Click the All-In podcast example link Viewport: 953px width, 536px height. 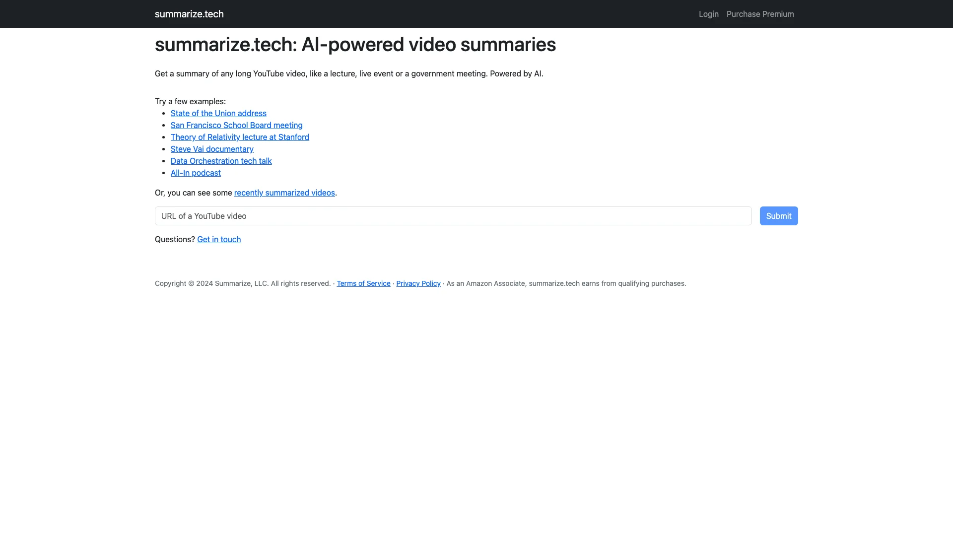[x=195, y=172]
